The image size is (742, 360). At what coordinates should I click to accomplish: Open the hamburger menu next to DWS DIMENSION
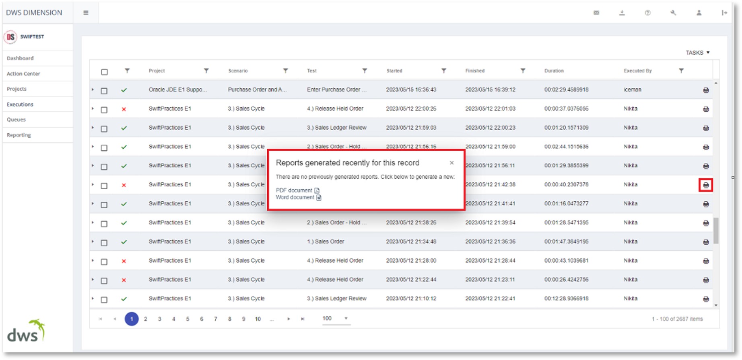[86, 12]
